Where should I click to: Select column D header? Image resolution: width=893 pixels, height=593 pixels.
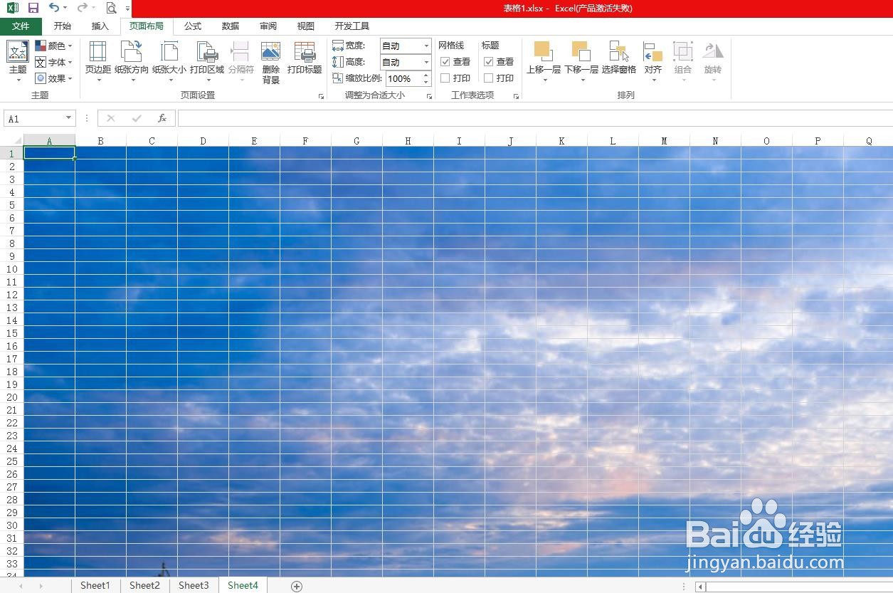click(203, 141)
